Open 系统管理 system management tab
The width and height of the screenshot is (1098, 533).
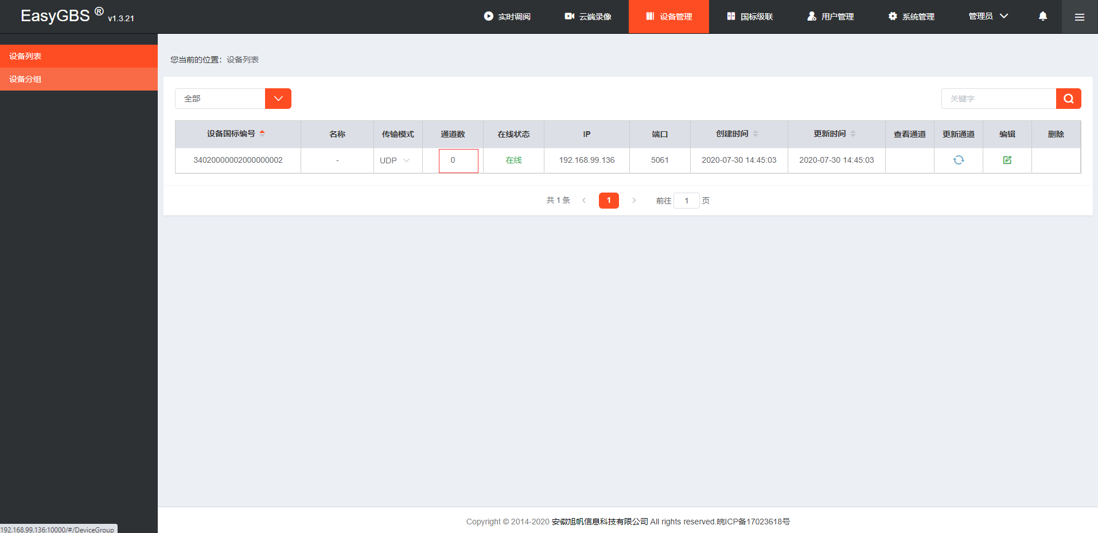coord(912,17)
